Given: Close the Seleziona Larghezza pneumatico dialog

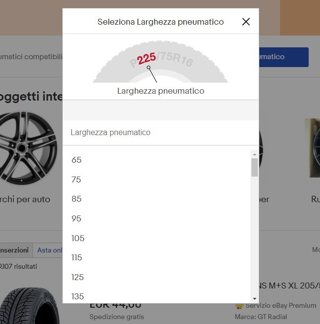Looking at the screenshot, I should 246,22.
